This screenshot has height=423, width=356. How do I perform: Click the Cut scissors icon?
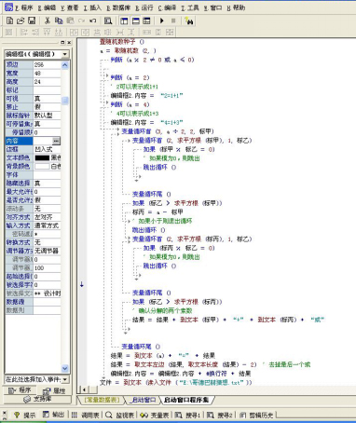48,20
